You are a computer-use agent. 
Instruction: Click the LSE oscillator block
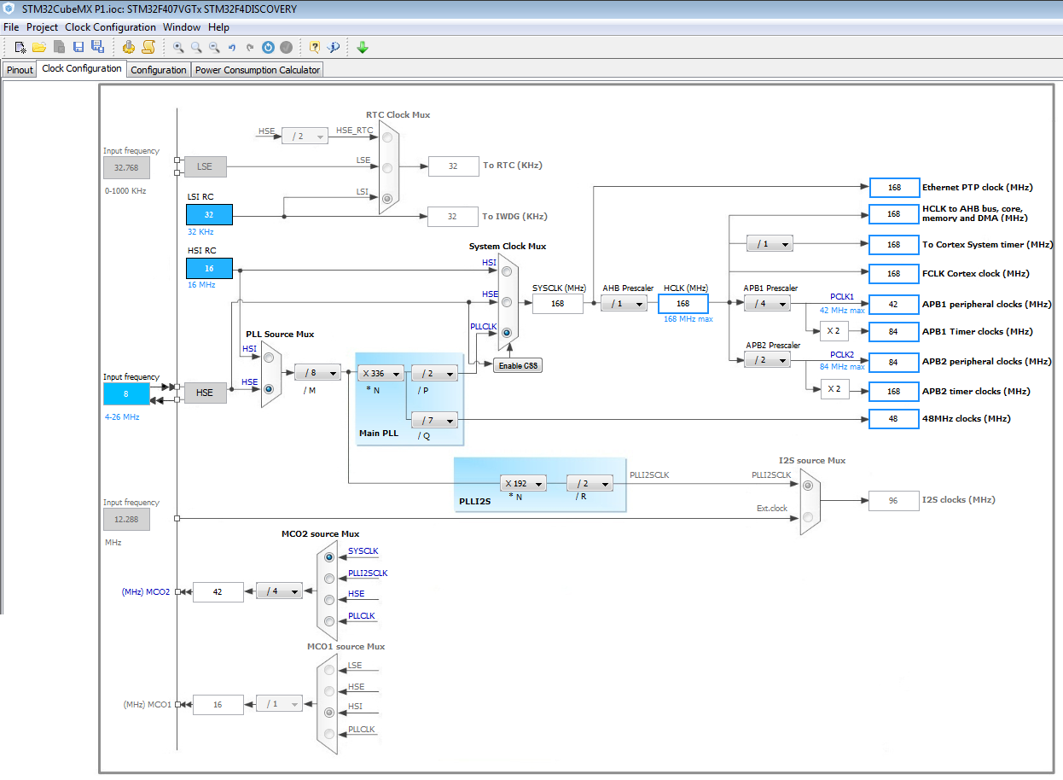(205, 166)
